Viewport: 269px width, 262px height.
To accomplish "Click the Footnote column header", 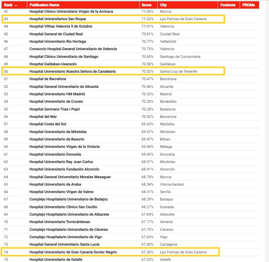I will tap(229, 5).
